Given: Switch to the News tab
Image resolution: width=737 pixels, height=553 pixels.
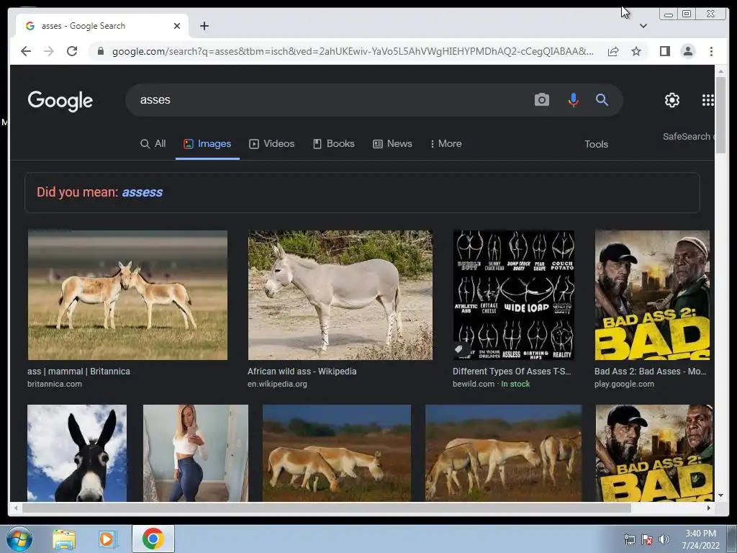Looking at the screenshot, I should pyautogui.click(x=392, y=143).
